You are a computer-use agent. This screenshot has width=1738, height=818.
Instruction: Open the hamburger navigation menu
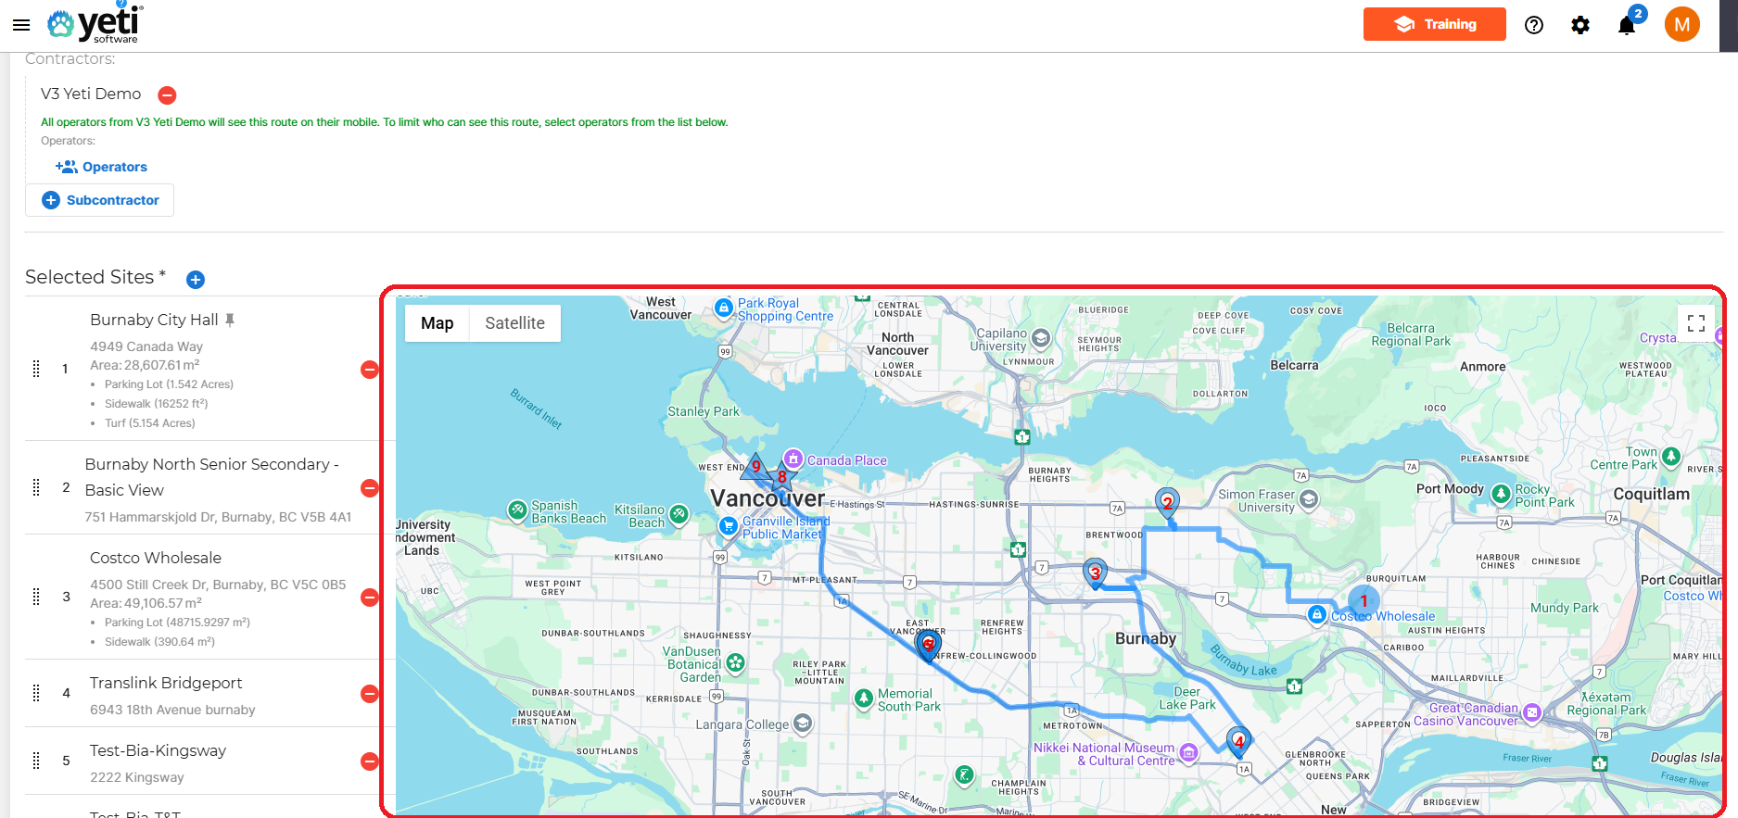point(21,25)
